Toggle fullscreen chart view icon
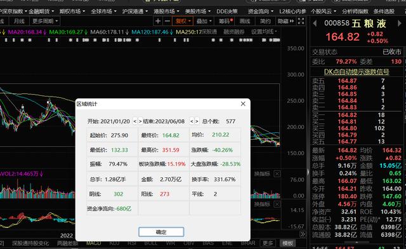The width and height of the screenshot is (406, 249). click(x=301, y=21)
